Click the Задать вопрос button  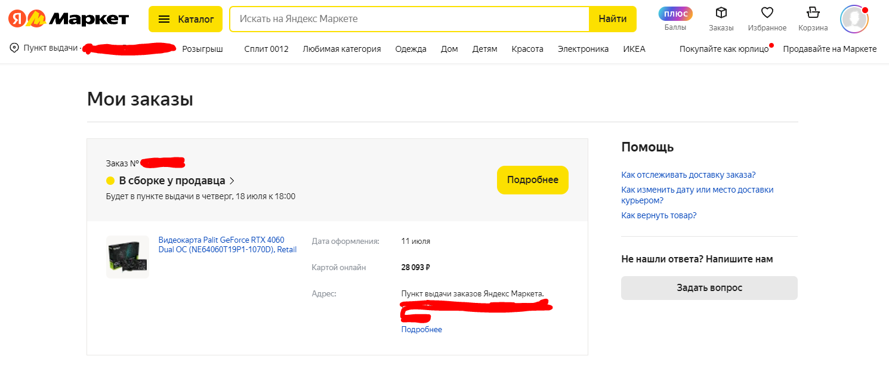[709, 287]
